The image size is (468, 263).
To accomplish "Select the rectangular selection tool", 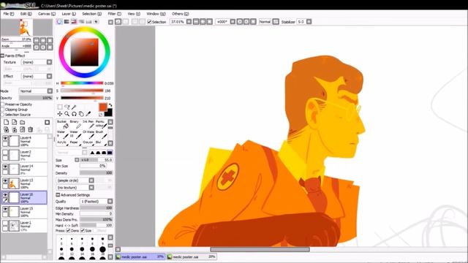I will tap(60, 107).
